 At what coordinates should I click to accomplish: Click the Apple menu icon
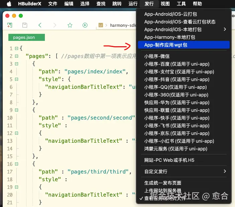pyautogui.click(x=9, y=4)
